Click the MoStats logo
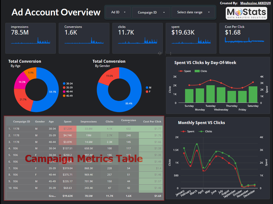 tap(246, 13)
